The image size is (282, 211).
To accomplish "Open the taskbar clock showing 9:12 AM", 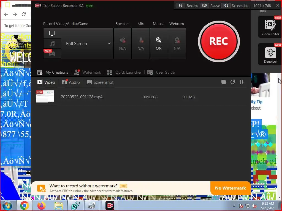I will tap(268, 206).
